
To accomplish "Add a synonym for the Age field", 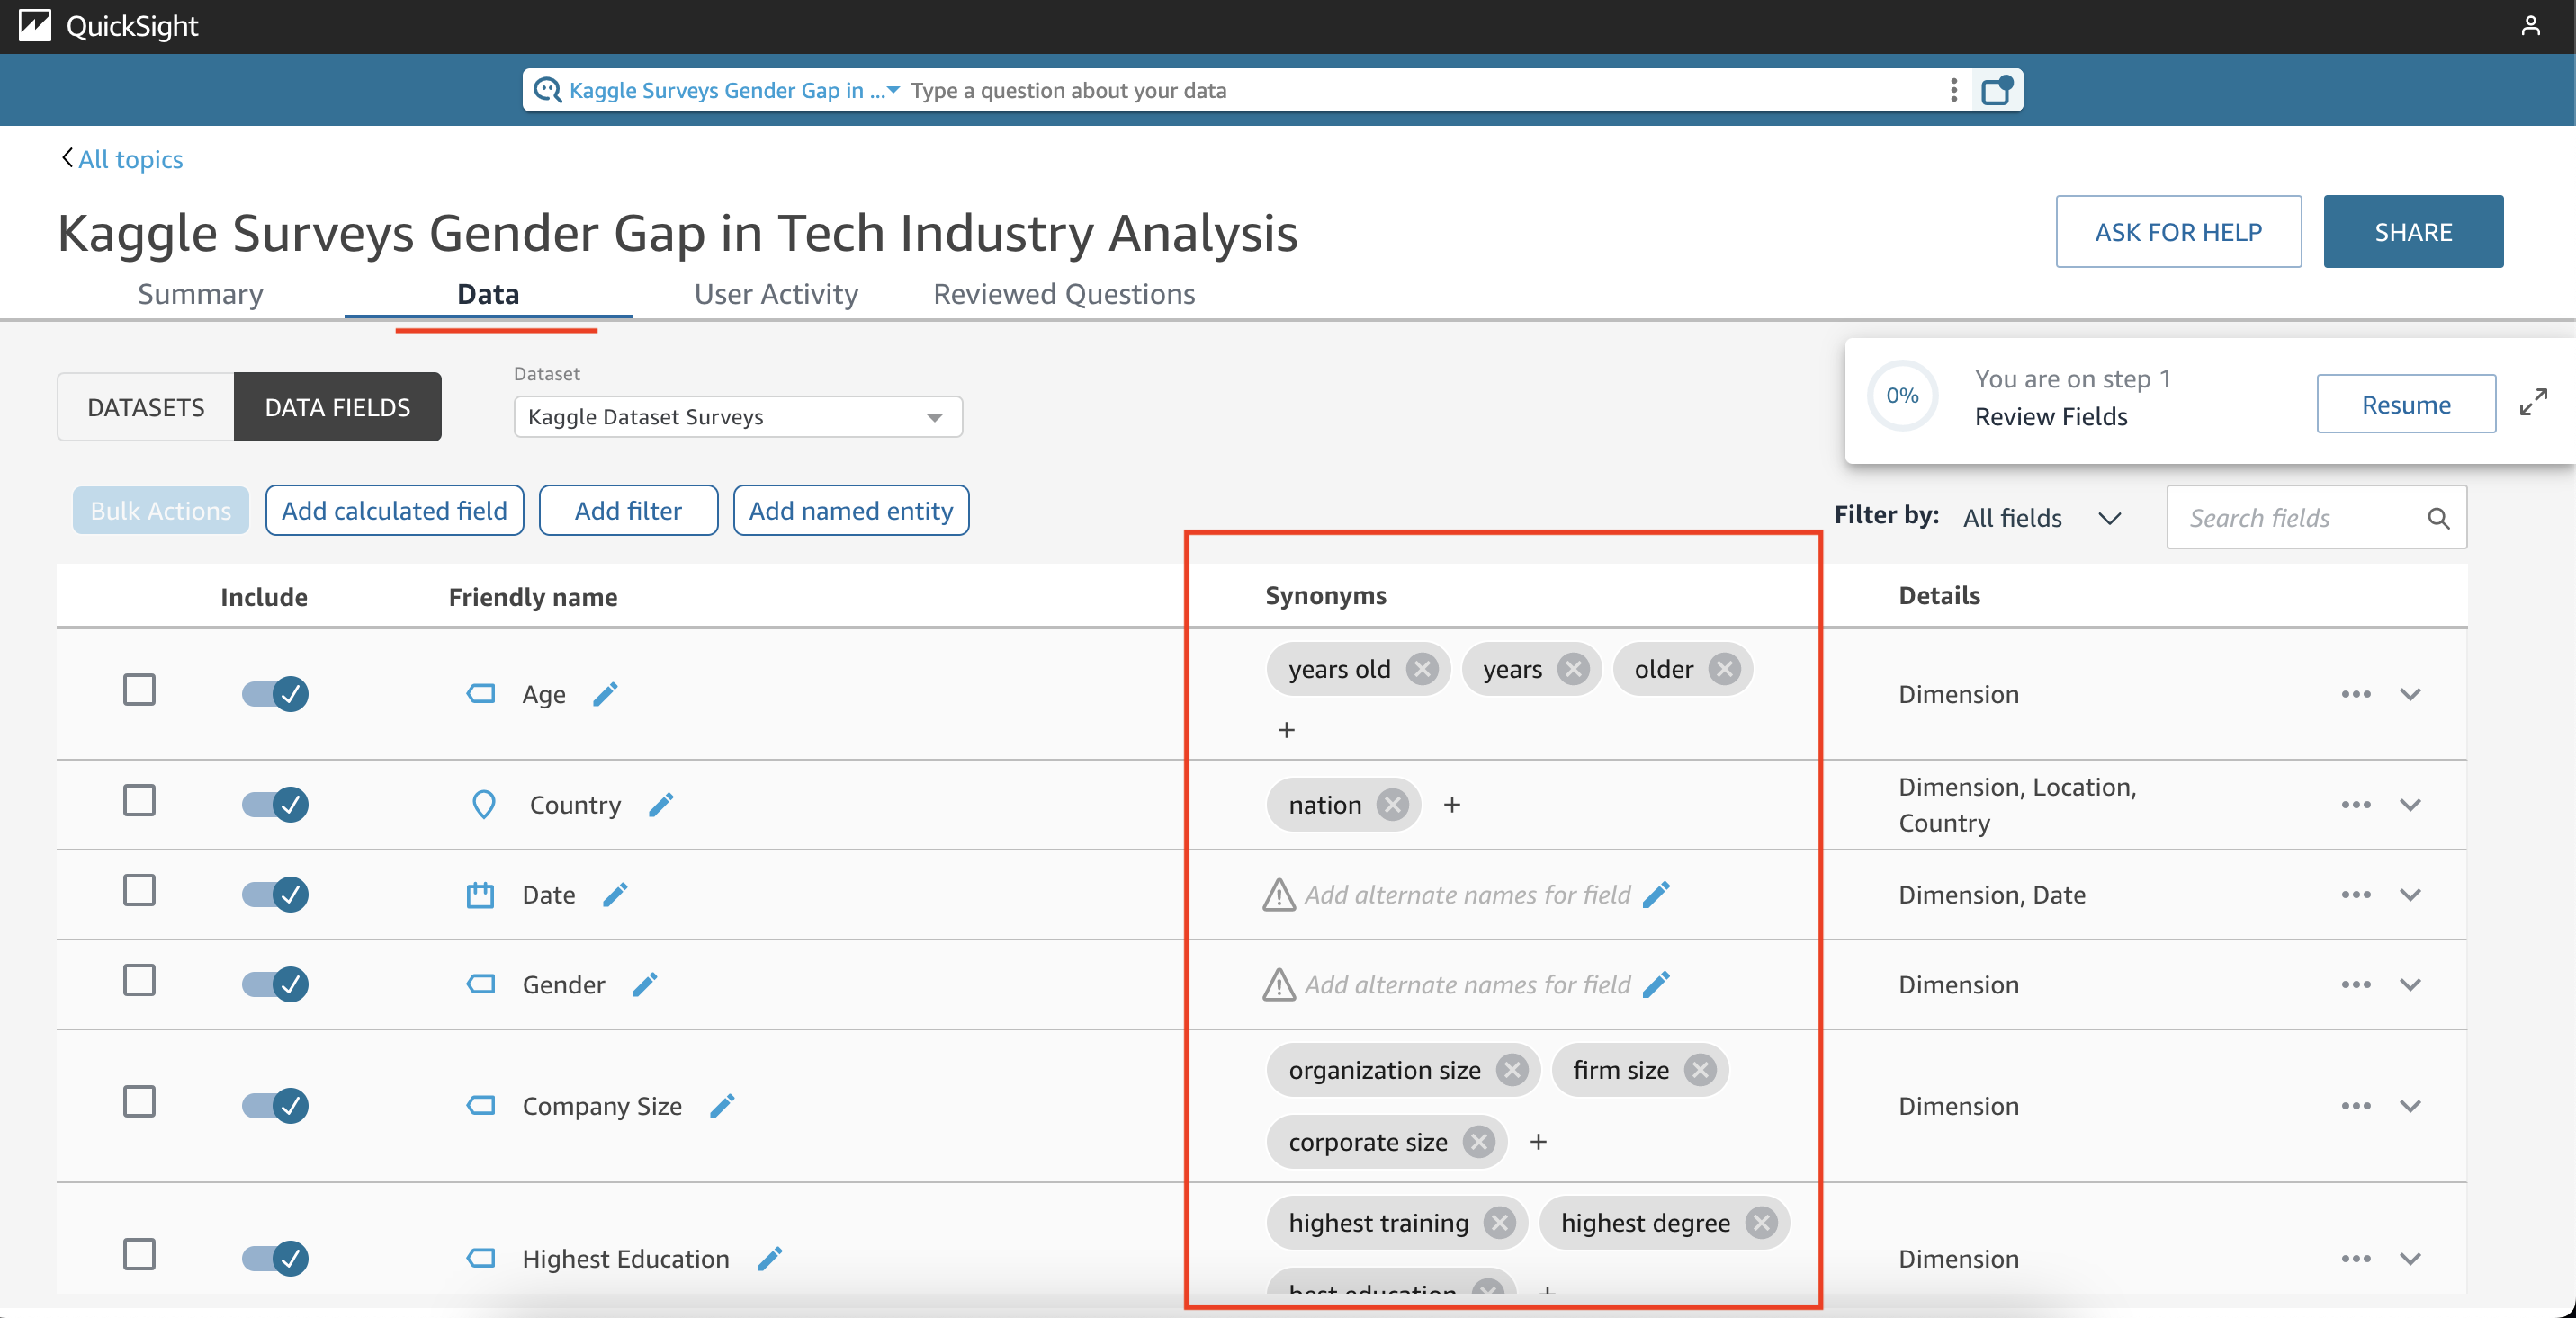I will [x=1286, y=730].
